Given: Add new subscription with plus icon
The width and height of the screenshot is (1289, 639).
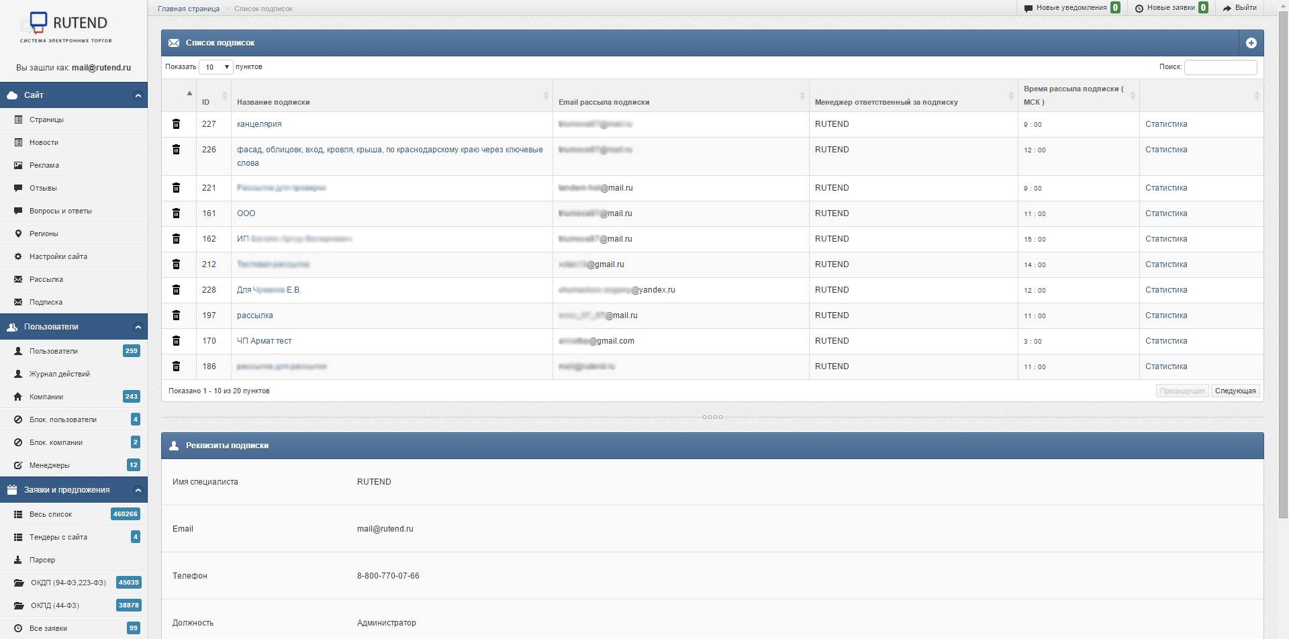Looking at the screenshot, I should pyautogui.click(x=1251, y=43).
